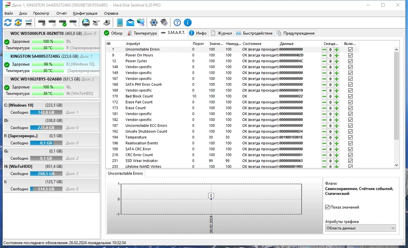Viewport: 408px width, 248px height.
Task: Toggle enabled checkbox for Temperature row
Action: coord(351,137)
